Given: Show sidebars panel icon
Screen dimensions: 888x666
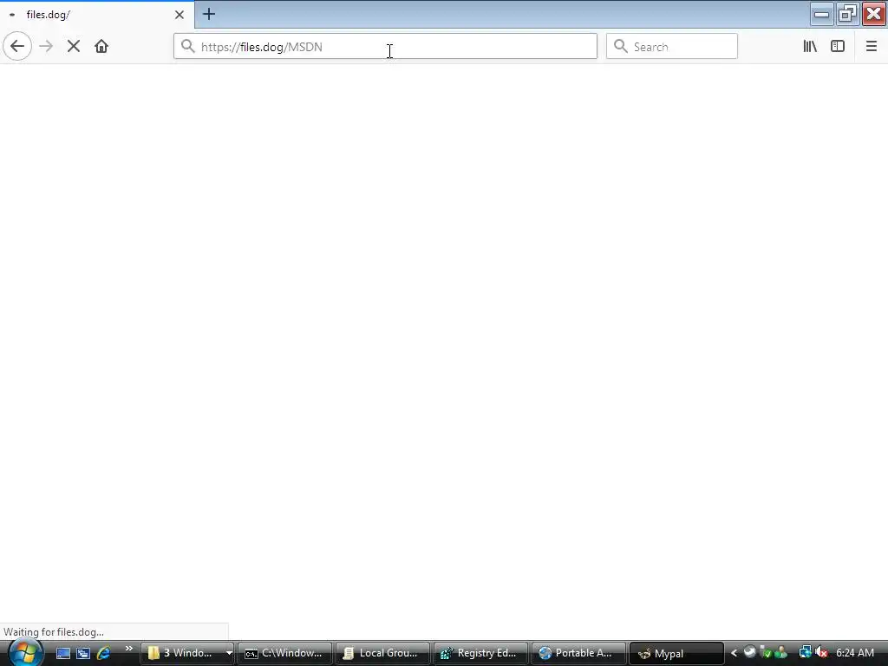Looking at the screenshot, I should point(838,47).
